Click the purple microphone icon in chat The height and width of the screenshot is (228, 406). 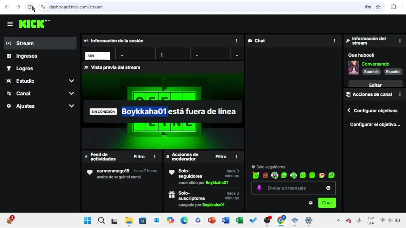tap(259, 188)
